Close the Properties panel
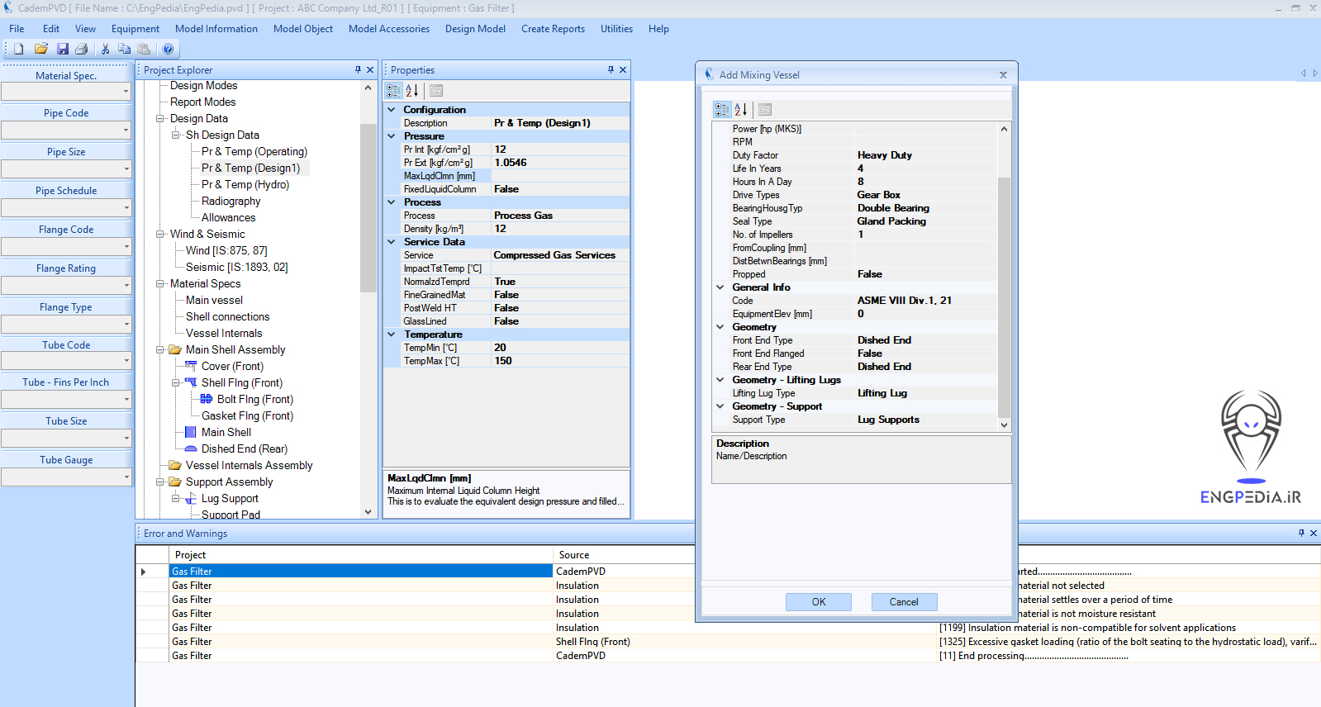 [623, 70]
